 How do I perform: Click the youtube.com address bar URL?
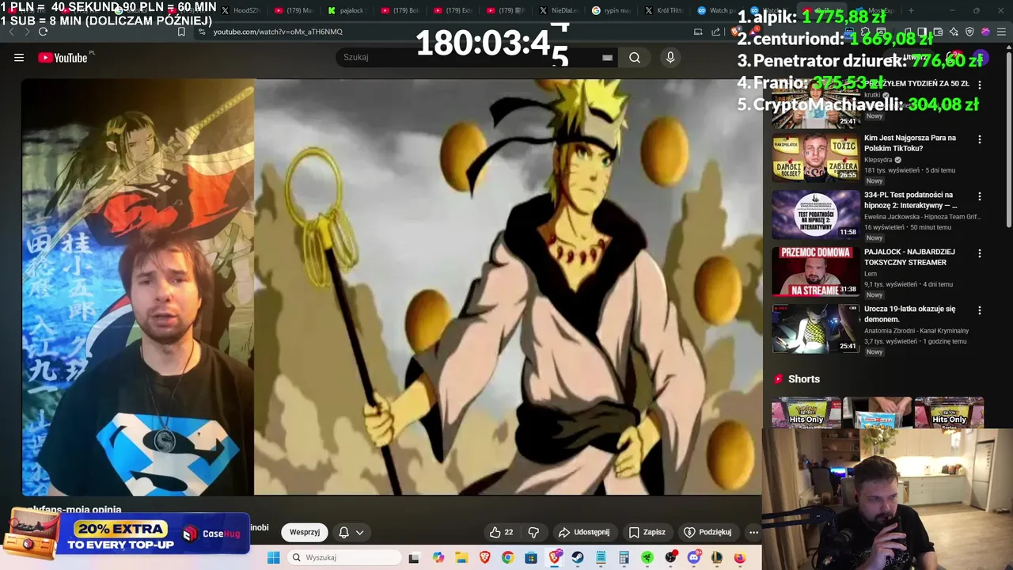pyautogui.click(x=278, y=32)
